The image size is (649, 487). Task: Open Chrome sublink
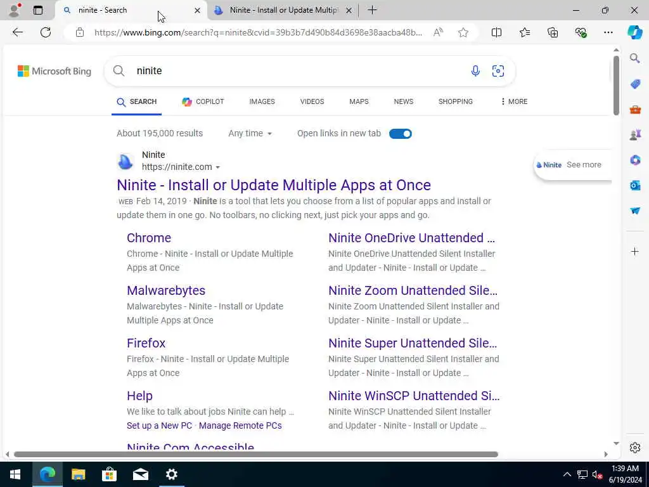tap(148, 238)
